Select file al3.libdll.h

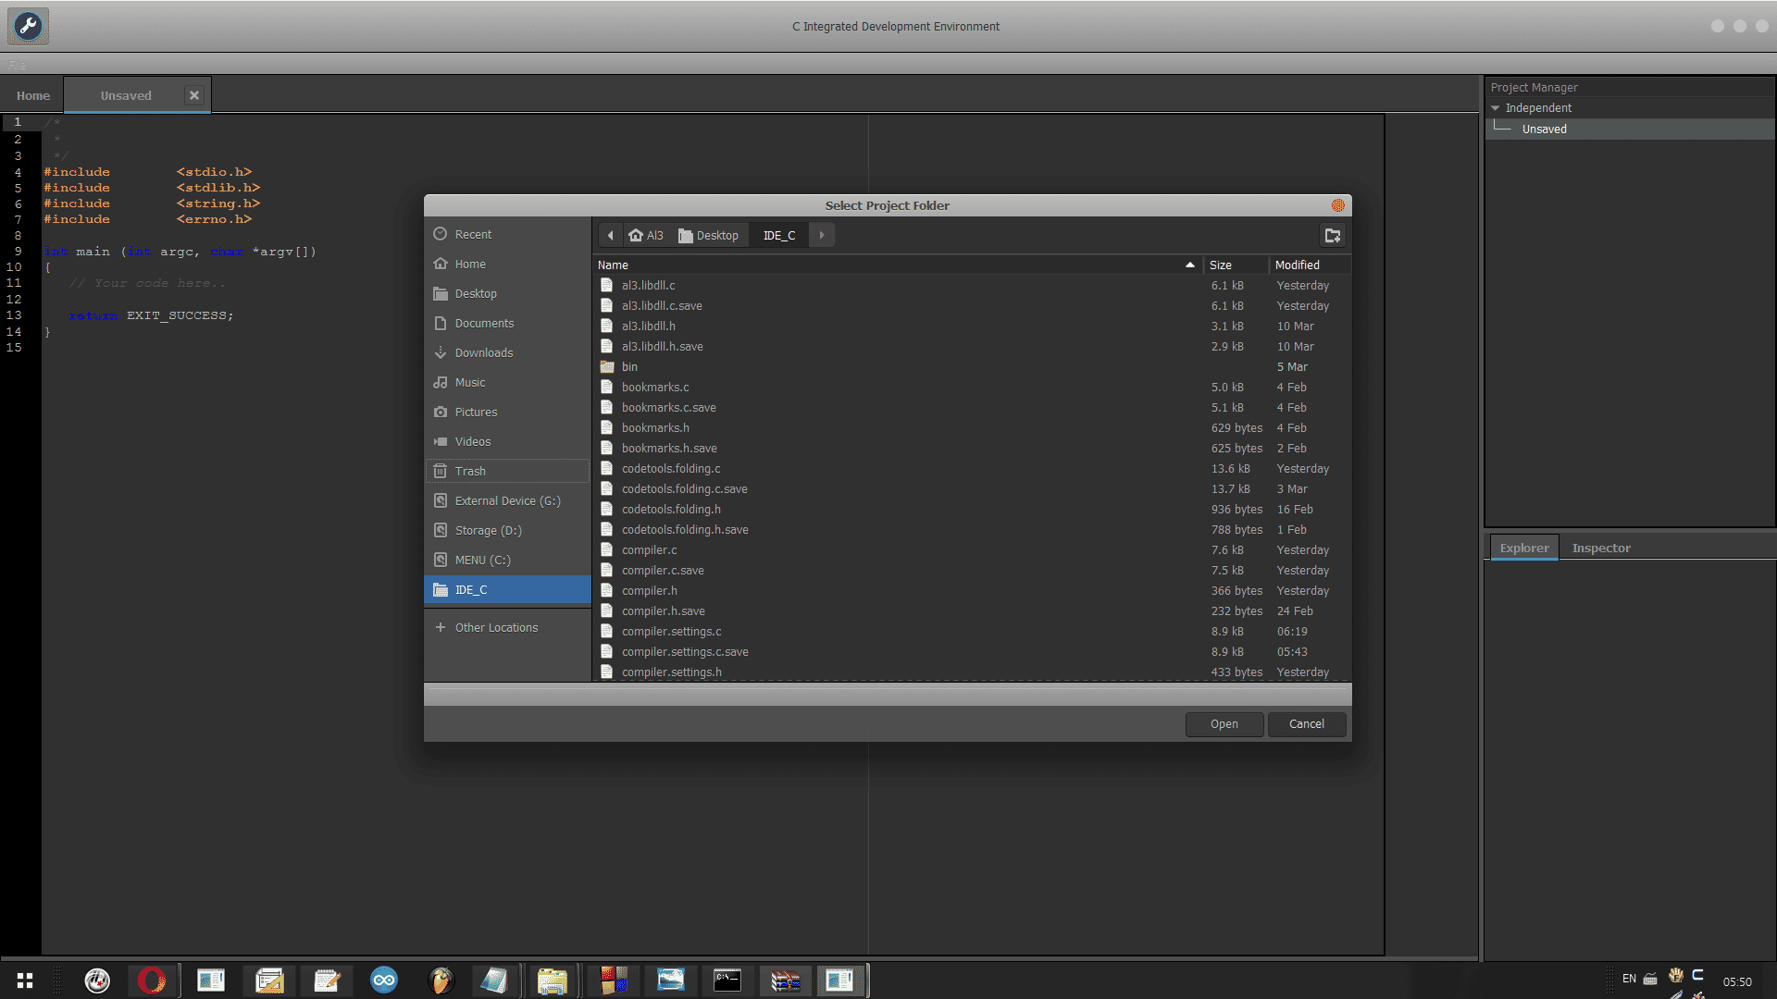click(972, 327)
